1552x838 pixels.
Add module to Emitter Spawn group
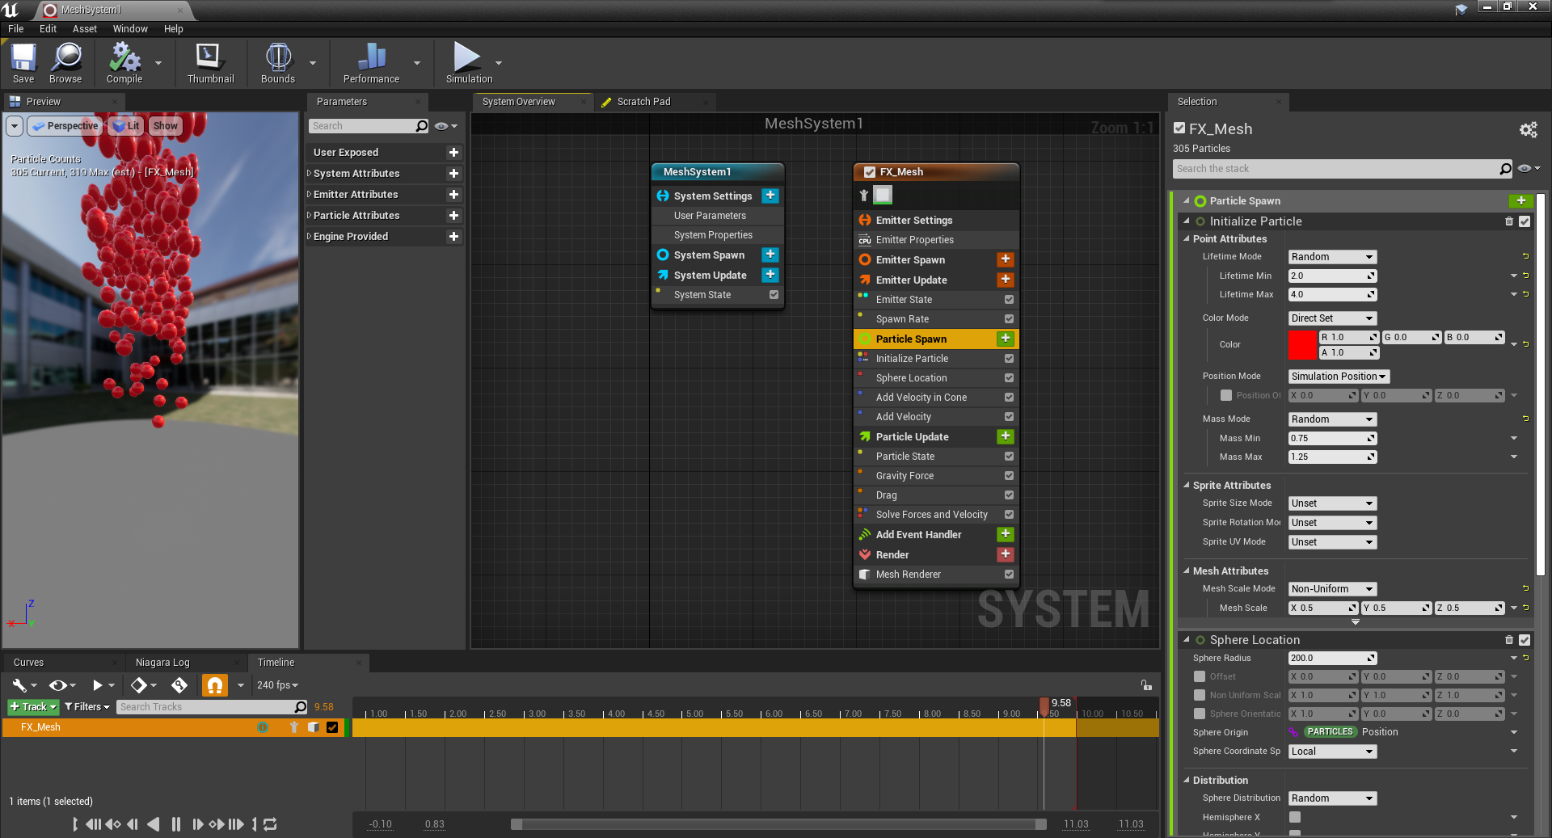coord(1006,259)
